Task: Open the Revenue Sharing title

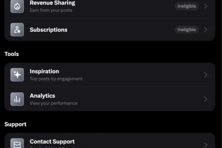Action: 52,3
